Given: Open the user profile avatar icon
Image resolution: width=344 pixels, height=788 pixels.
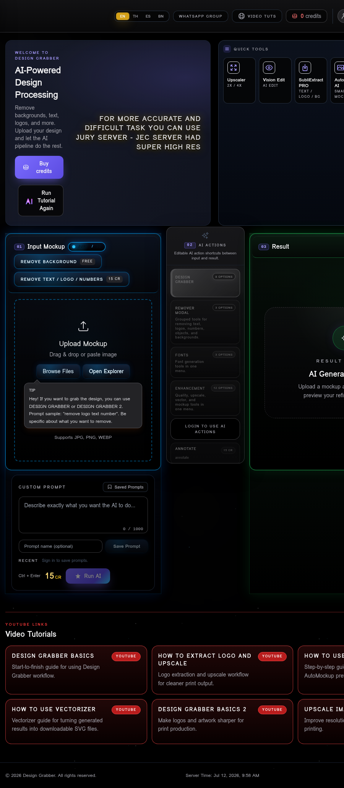Looking at the screenshot, I should pos(341,16).
